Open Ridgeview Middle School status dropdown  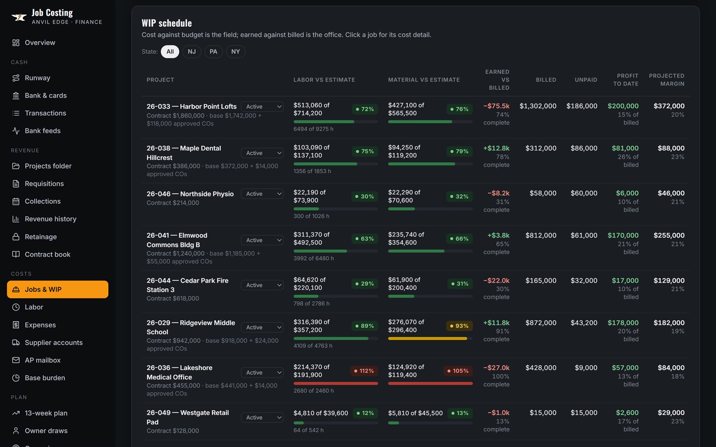tap(262, 328)
